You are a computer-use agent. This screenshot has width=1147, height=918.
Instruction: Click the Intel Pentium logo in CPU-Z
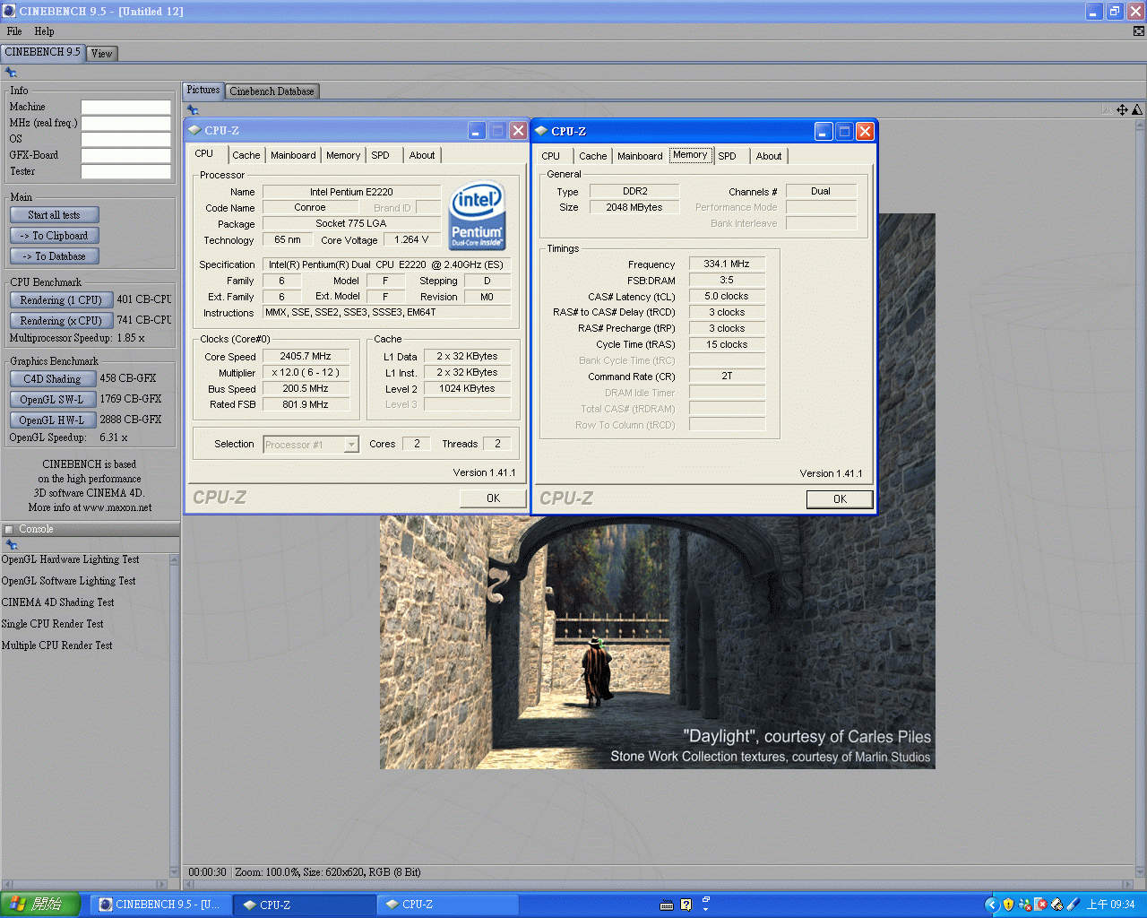click(478, 216)
